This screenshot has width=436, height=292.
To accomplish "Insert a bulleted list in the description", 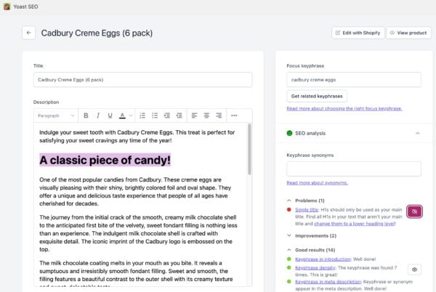I will [142, 115].
